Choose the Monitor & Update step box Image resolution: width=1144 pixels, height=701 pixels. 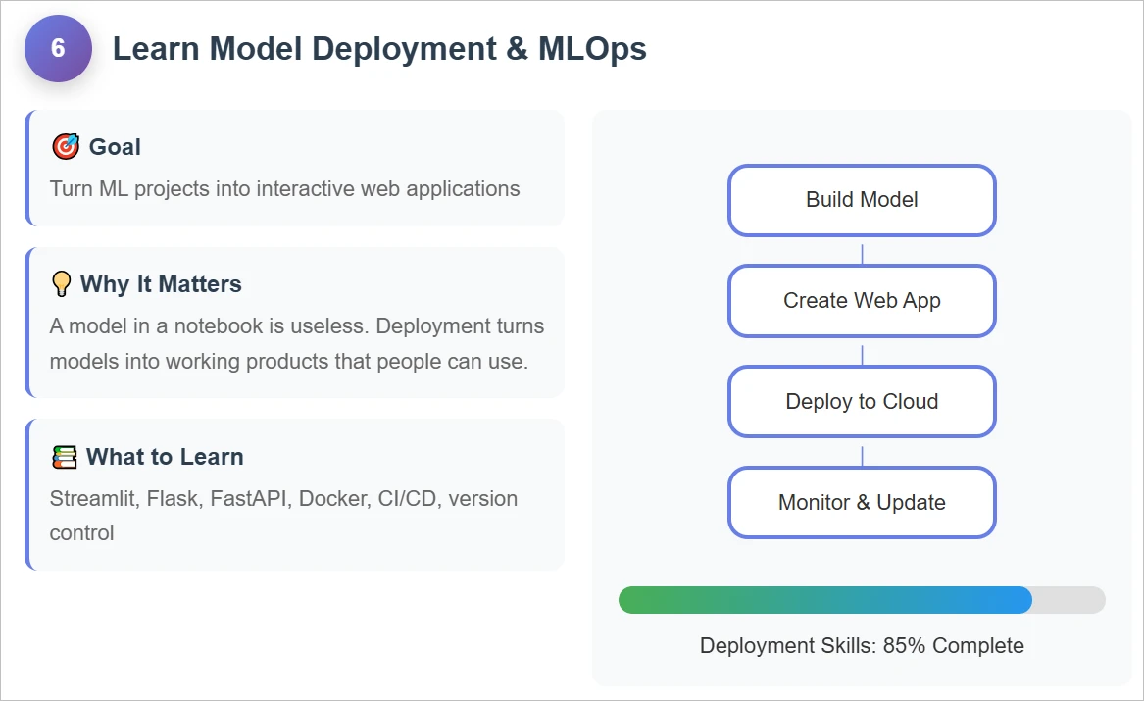click(862, 503)
